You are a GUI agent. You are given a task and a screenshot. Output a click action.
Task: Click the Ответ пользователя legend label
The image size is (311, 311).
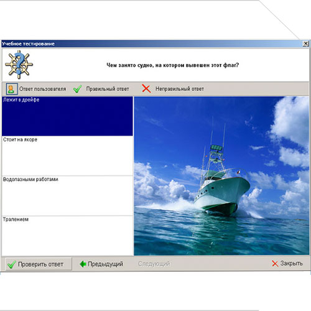[42, 89]
